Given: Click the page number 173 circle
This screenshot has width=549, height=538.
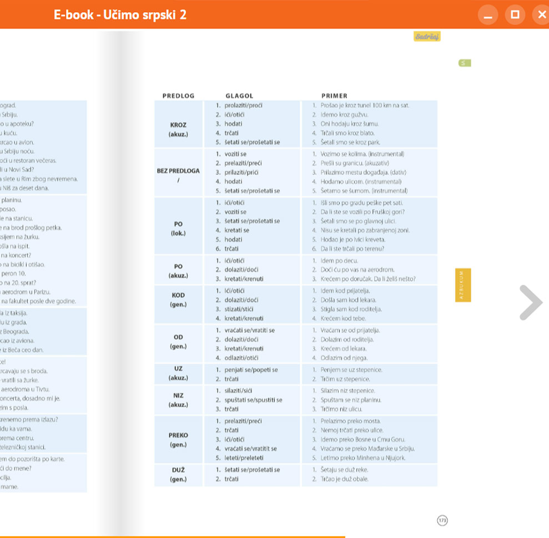Looking at the screenshot, I should 442,520.
